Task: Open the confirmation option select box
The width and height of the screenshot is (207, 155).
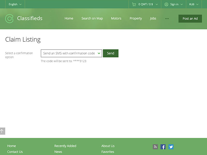Action: pos(71,53)
